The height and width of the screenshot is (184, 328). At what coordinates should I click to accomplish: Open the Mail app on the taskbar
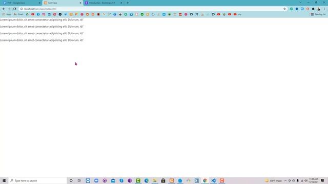point(113,180)
